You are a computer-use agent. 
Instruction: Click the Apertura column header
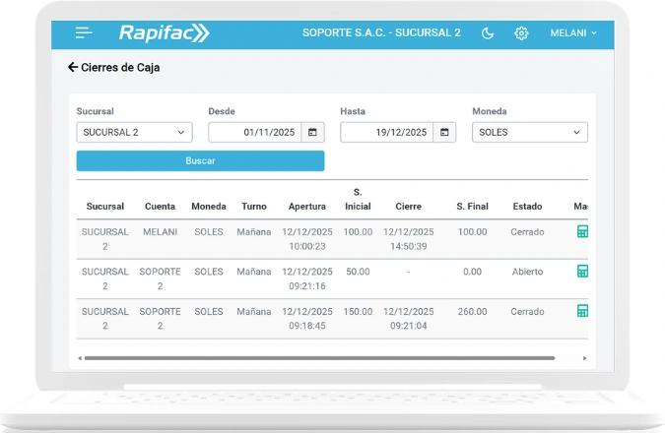(307, 207)
